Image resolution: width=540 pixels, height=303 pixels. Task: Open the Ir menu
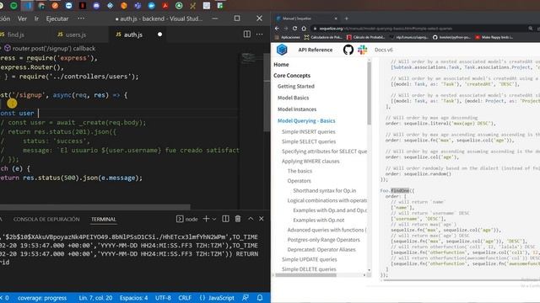36,19
